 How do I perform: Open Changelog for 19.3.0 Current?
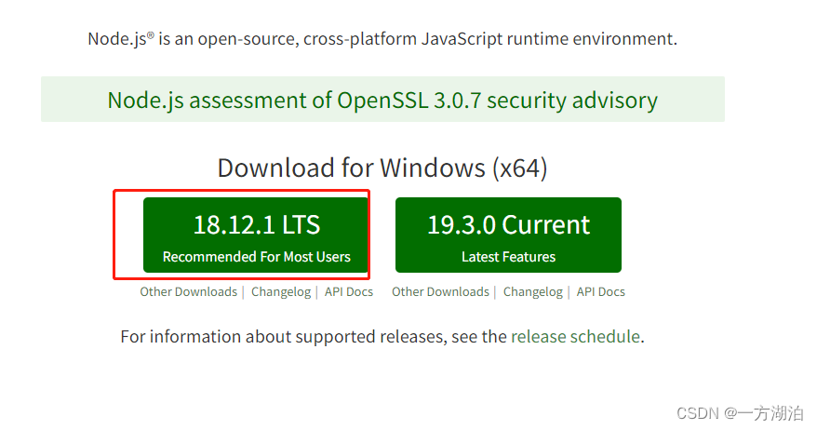532,292
